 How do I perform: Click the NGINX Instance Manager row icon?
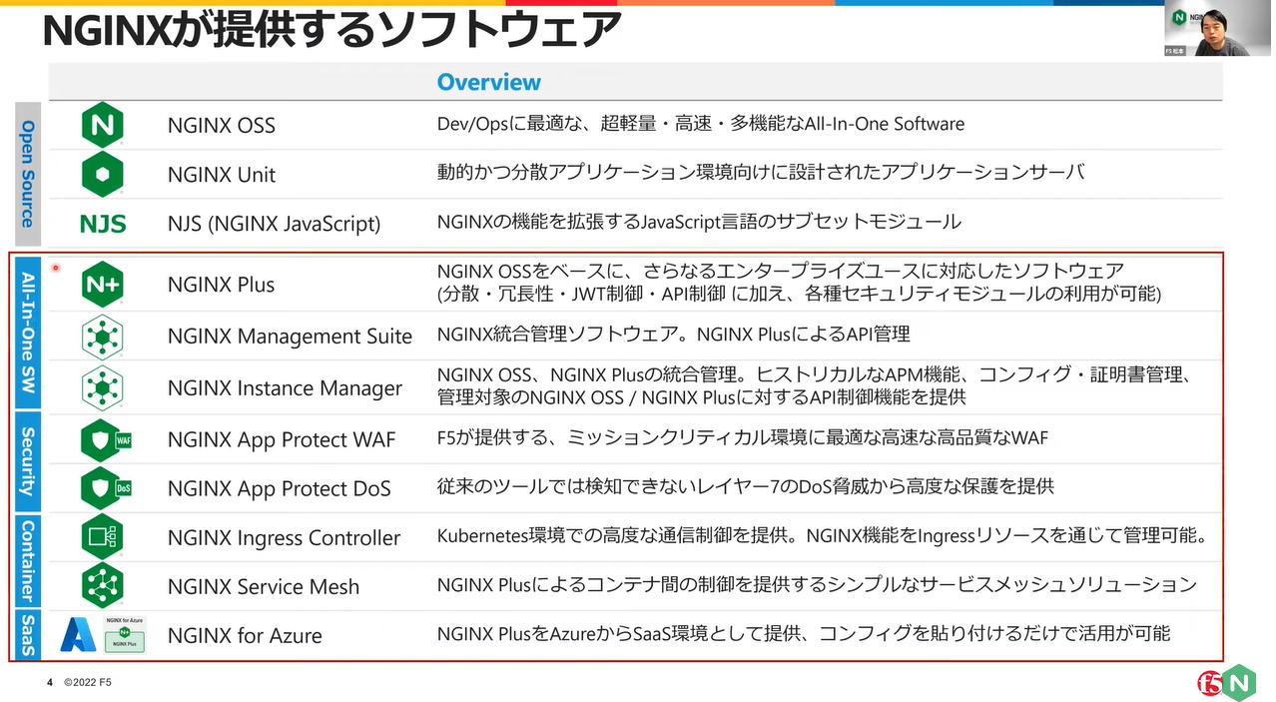[102, 387]
